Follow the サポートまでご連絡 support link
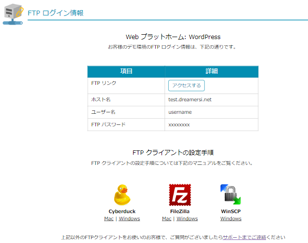 pyautogui.click(x=244, y=237)
